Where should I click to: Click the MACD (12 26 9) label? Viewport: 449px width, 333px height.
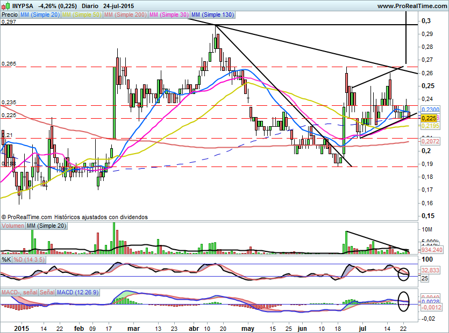pyautogui.click(x=77, y=292)
